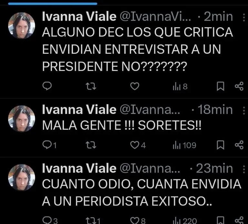Screen dimensions: 248x224
Task: Open more options on 2min tweet
Action: click(x=244, y=17)
